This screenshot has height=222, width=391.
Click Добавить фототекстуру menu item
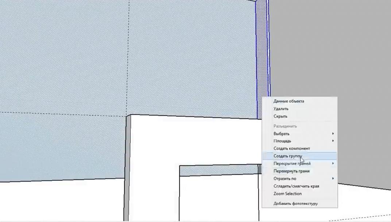pyautogui.click(x=295, y=203)
